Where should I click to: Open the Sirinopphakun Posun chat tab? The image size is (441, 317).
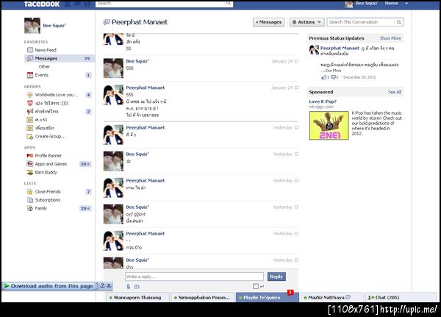coord(203,297)
